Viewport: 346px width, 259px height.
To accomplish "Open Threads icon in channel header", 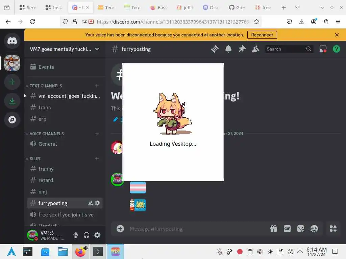I will (x=215, y=49).
